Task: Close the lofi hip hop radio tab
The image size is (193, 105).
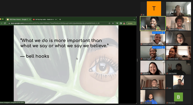Action: coord(56,19)
